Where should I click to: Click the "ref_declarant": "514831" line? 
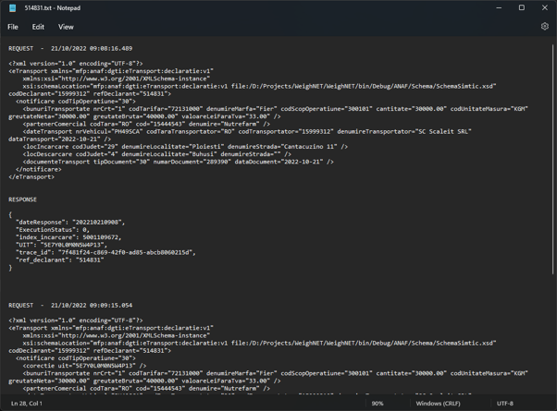coord(59,260)
